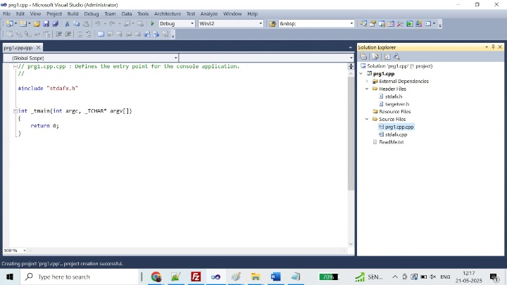
Task: Click the Save All toolbar icon
Action: pyautogui.click(x=55, y=23)
